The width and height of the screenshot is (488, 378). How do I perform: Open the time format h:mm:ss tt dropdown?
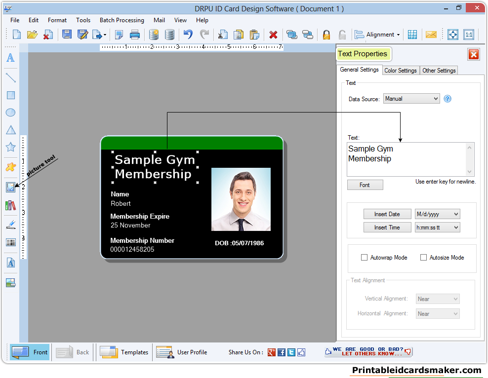click(x=437, y=227)
